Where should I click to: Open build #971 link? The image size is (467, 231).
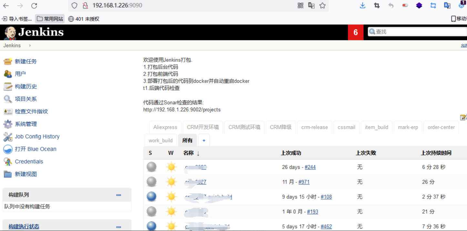(x=304, y=182)
